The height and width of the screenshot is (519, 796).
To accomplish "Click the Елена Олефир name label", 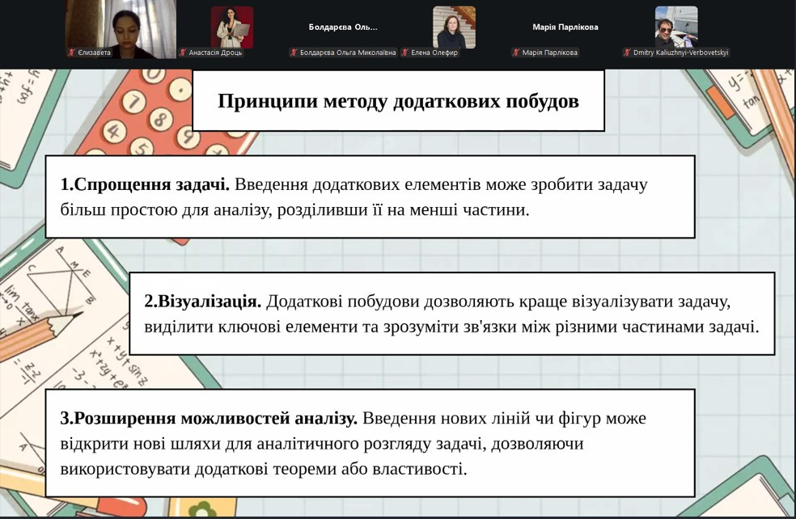I will (x=434, y=53).
